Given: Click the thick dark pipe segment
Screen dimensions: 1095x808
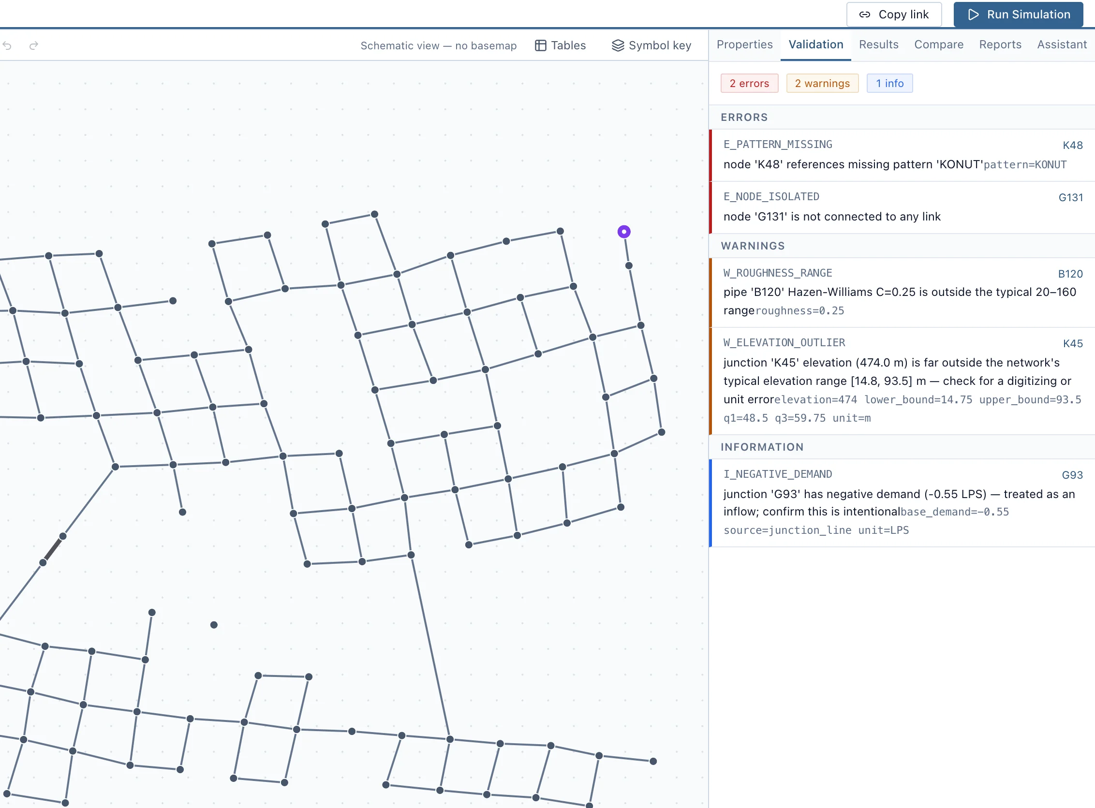Looking at the screenshot, I should (53, 549).
